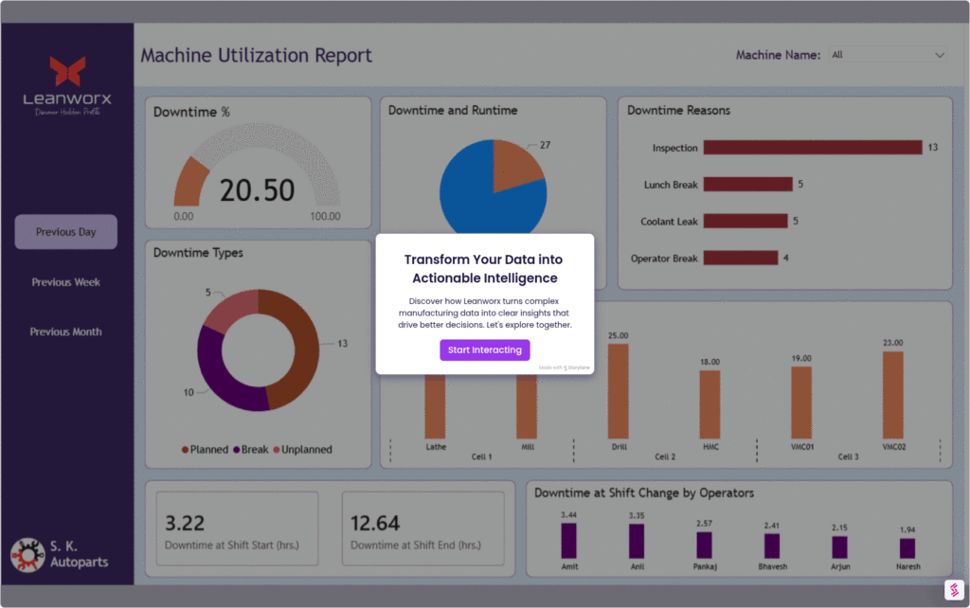Screen dimensions: 970x608
Task: Click the Leanworx butterfly logo icon
Action: pos(67,70)
